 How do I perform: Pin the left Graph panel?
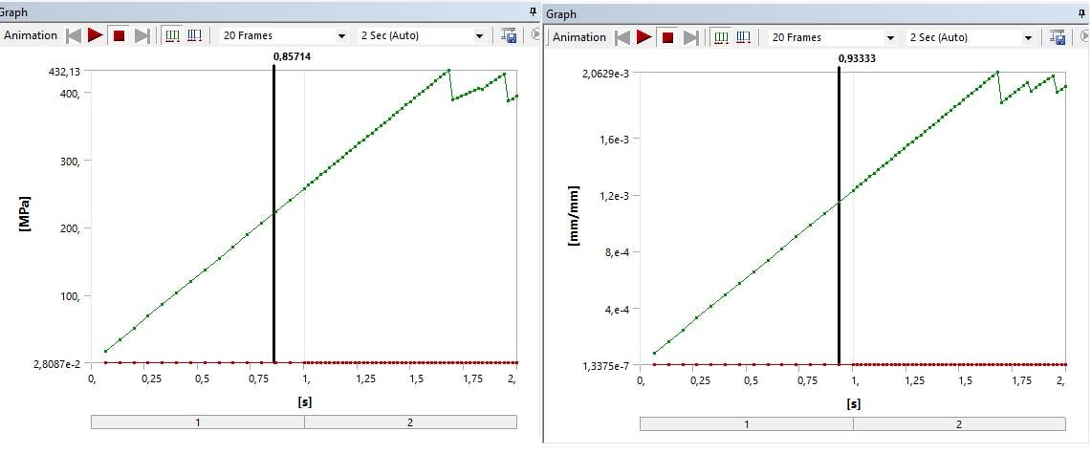click(x=533, y=11)
